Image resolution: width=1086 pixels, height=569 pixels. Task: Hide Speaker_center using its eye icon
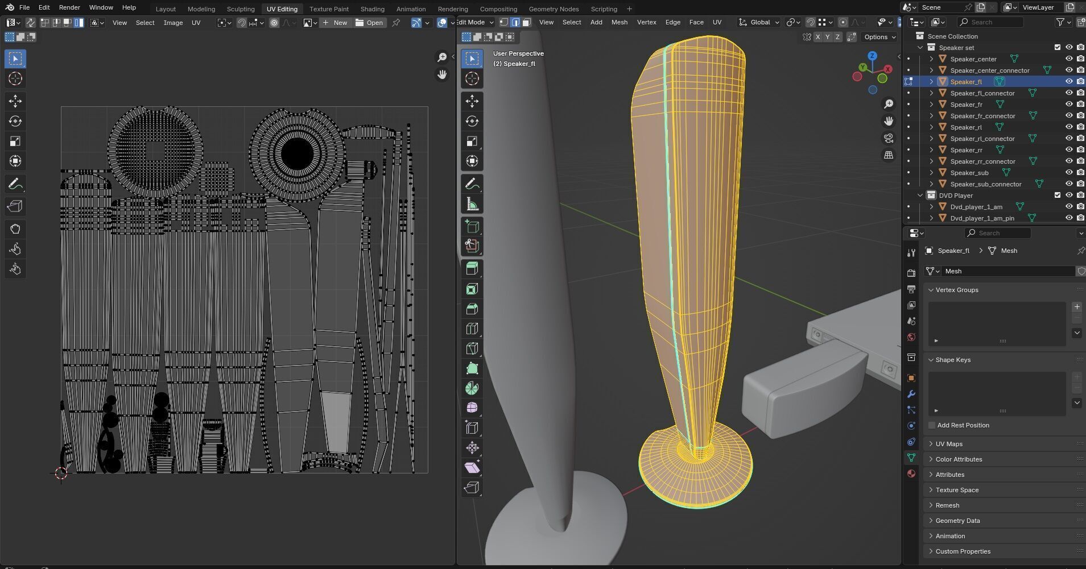(x=1069, y=59)
